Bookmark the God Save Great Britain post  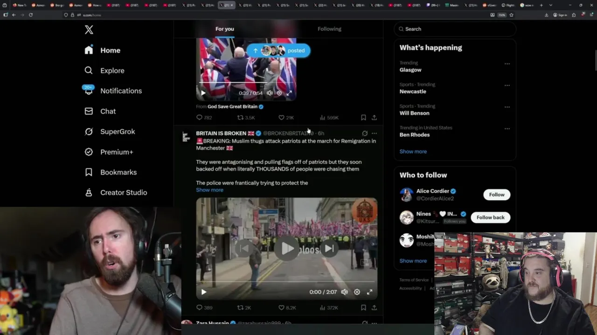pos(363,118)
